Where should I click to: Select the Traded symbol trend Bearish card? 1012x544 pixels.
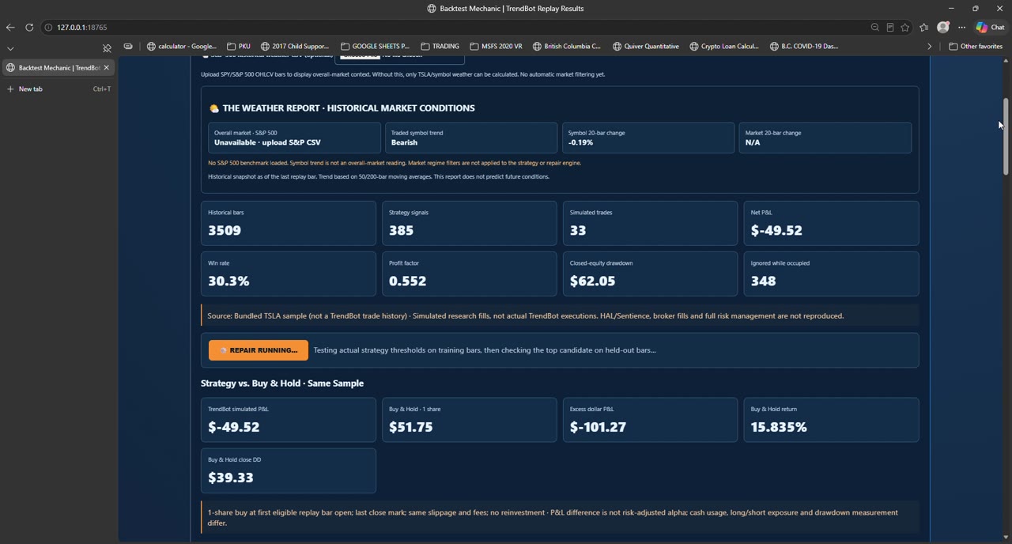coord(471,138)
